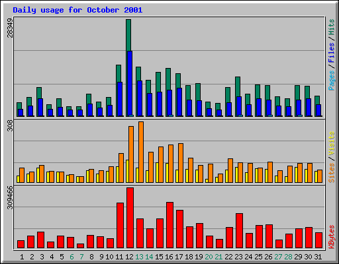
Task: Click the day 16 axis label
Action: 169,257
